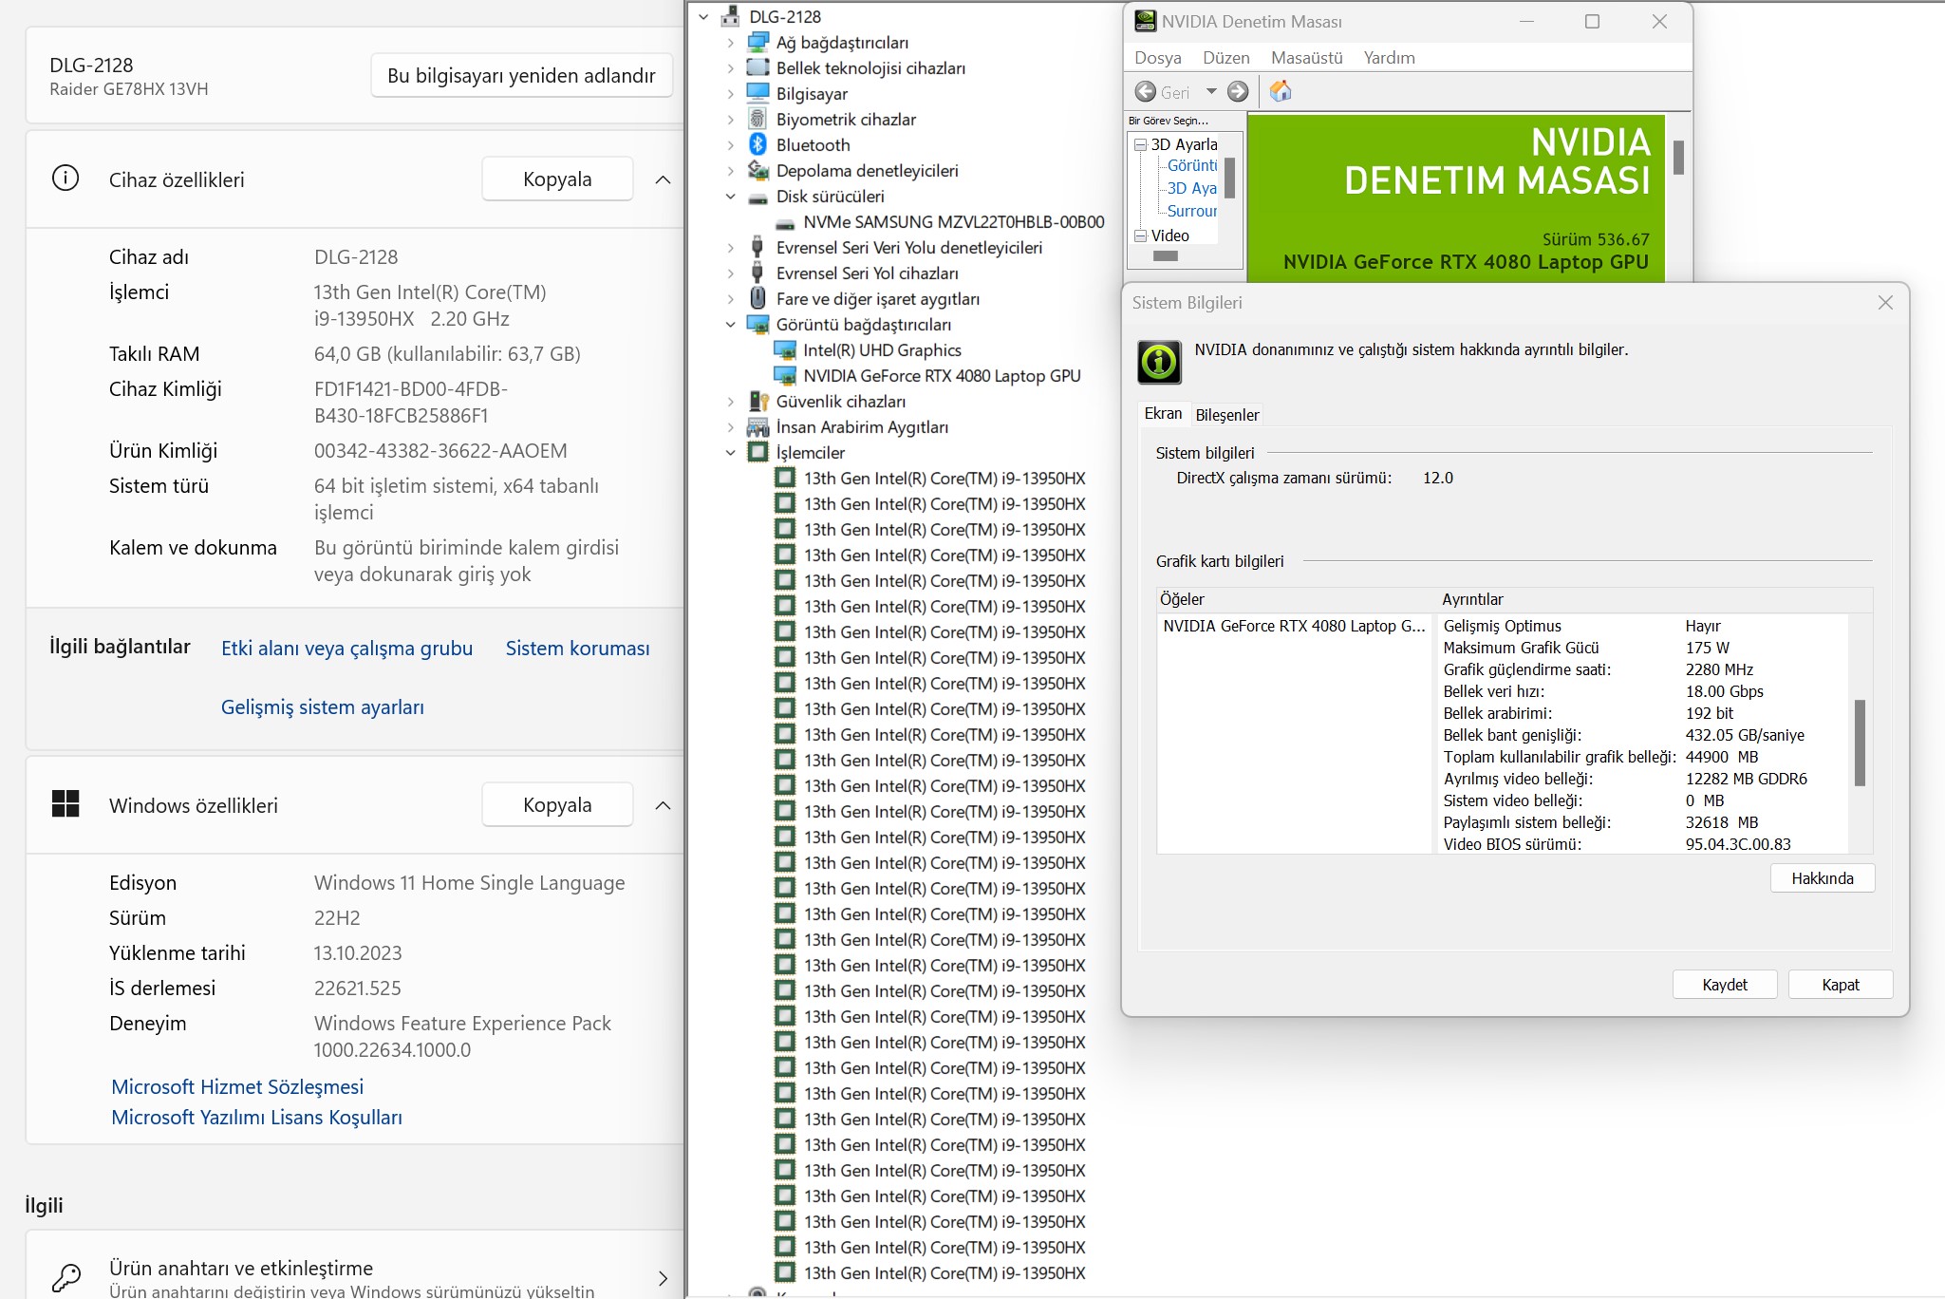The image size is (1945, 1299).
Task: Open the Dosya menu
Action: pos(1158,57)
